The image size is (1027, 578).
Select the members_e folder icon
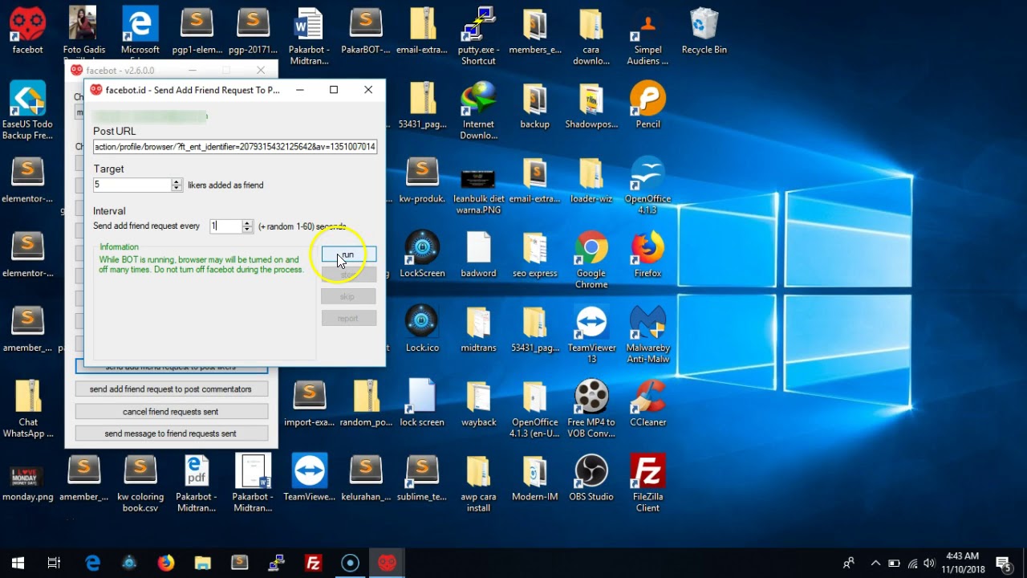[534, 32]
